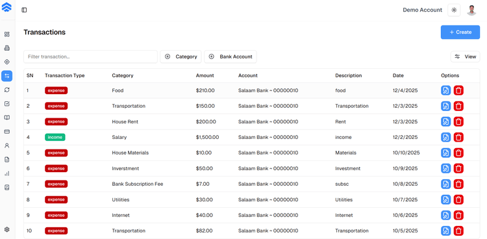Delete the Utilities $30.00 transaction
Viewport: 487px width, 239px height.
[458, 199]
